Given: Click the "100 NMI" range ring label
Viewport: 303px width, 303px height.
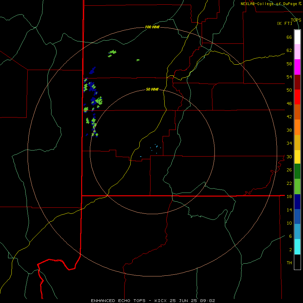Looking at the screenshot, I should point(152,27).
